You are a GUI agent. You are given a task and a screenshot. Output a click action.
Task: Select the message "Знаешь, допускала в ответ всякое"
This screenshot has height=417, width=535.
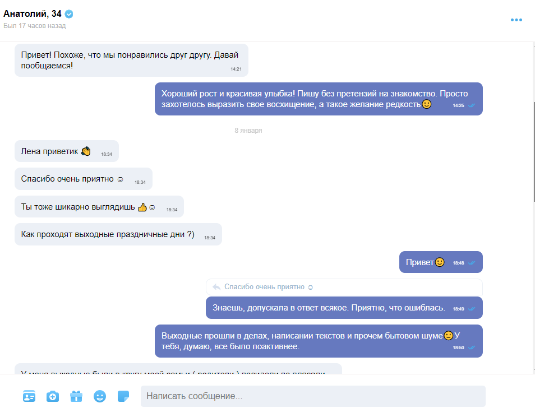point(344,308)
